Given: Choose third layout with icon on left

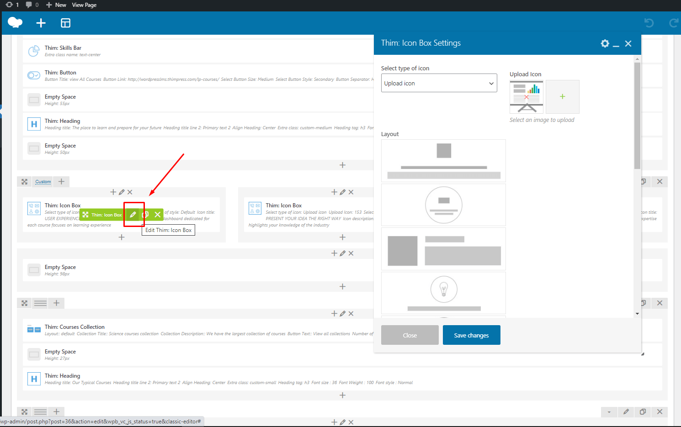Looking at the screenshot, I should tap(443, 249).
